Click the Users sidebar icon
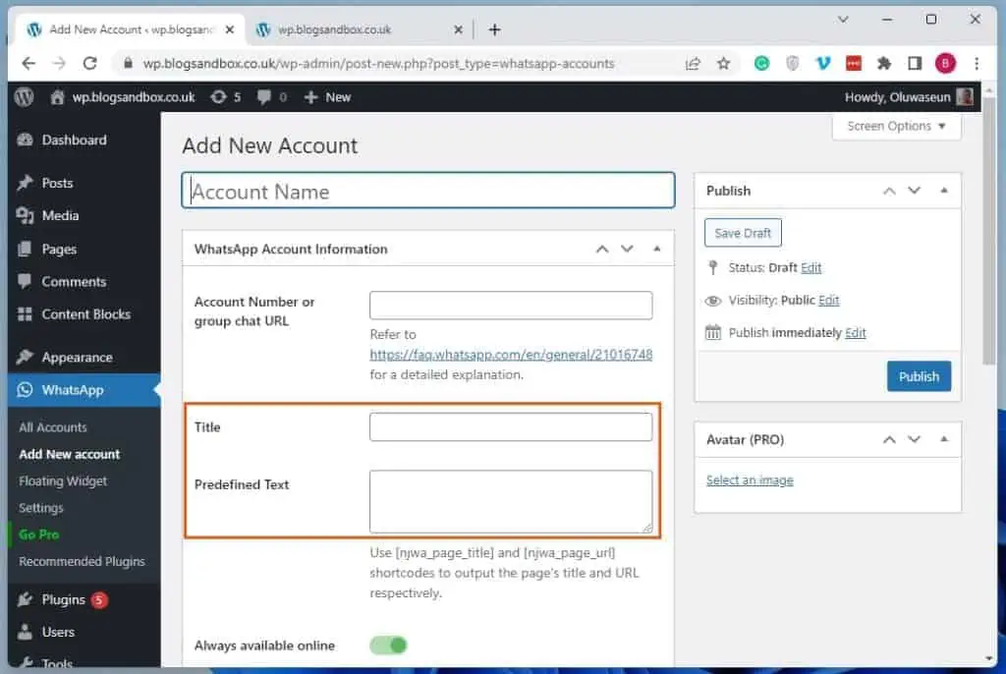The width and height of the screenshot is (1006, 674). (25, 632)
